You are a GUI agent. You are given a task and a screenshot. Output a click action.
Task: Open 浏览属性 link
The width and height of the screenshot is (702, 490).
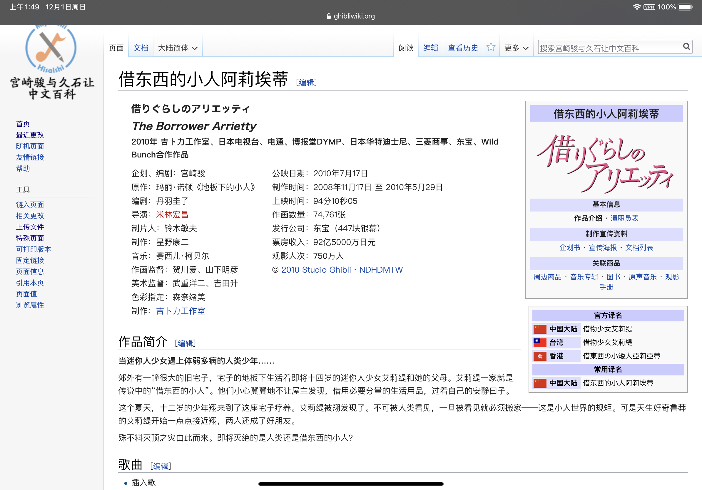[x=30, y=305]
